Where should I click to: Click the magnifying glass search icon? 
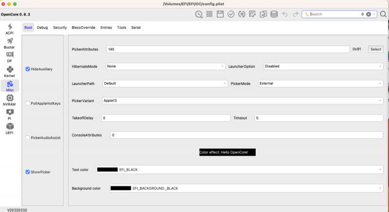pyautogui.click(x=383, y=14)
